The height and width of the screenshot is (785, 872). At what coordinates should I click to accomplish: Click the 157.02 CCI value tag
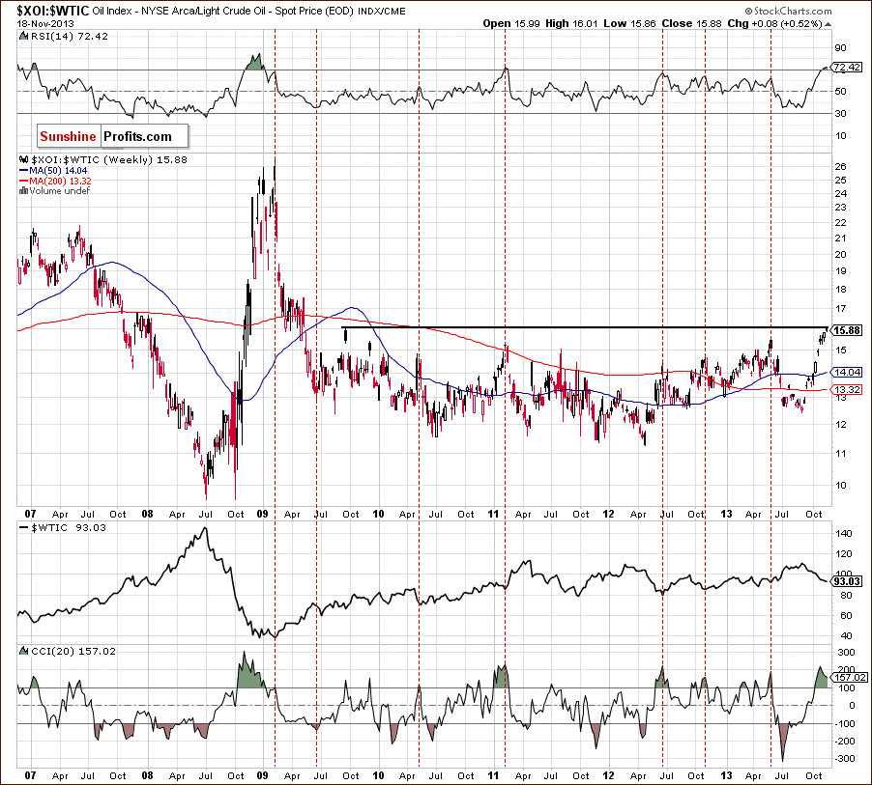pyautogui.click(x=849, y=677)
